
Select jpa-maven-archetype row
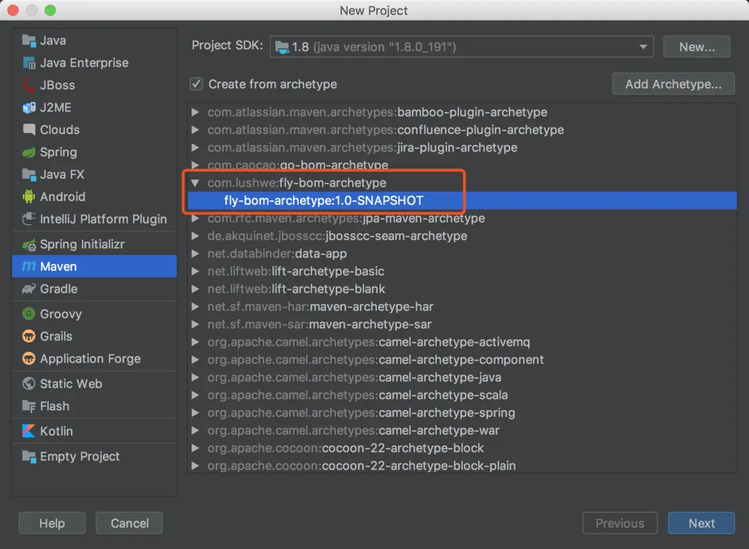[x=462, y=218]
